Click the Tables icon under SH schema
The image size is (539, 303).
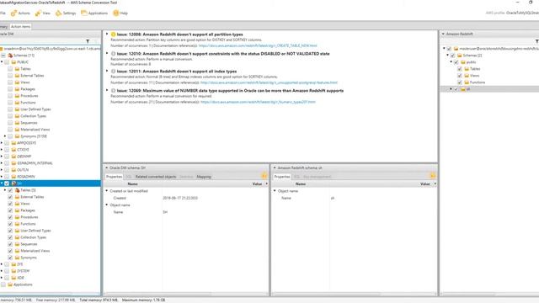click(x=17, y=190)
